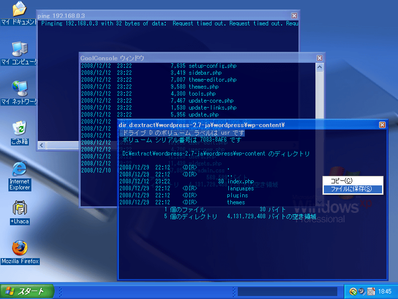Click the speaker volume tray icon
398x299 pixels.
pyautogui.click(x=362, y=292)
